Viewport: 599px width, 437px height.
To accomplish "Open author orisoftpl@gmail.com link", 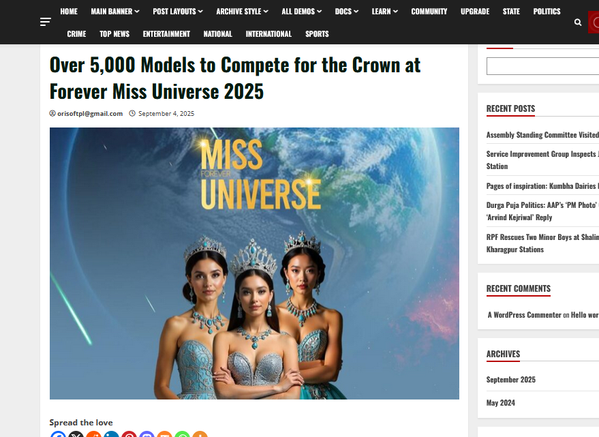I will (x=90, y=114).
